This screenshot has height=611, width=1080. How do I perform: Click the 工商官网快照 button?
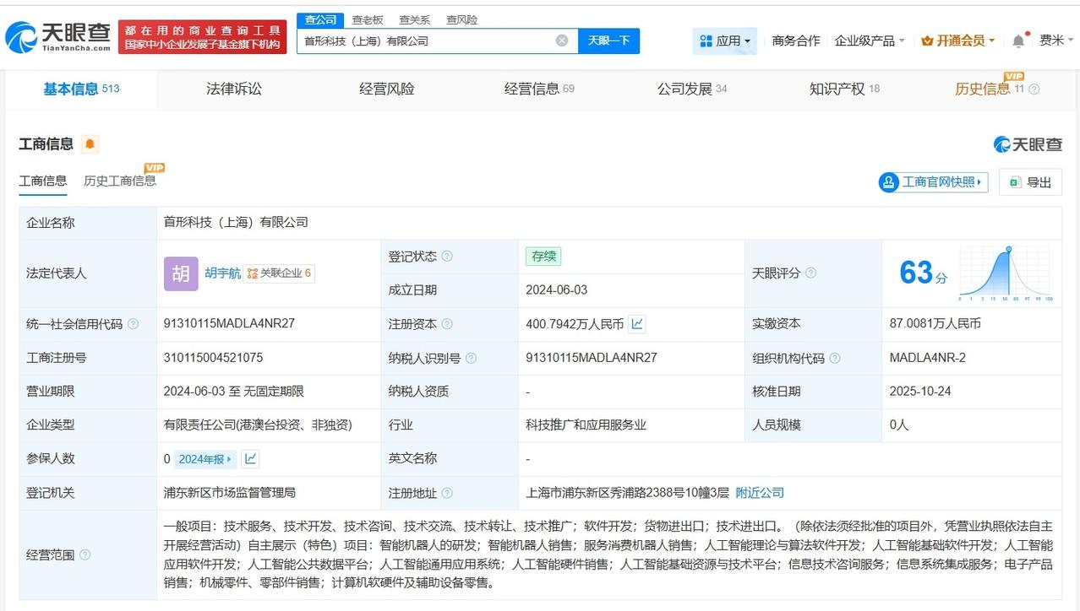(933, 182)
